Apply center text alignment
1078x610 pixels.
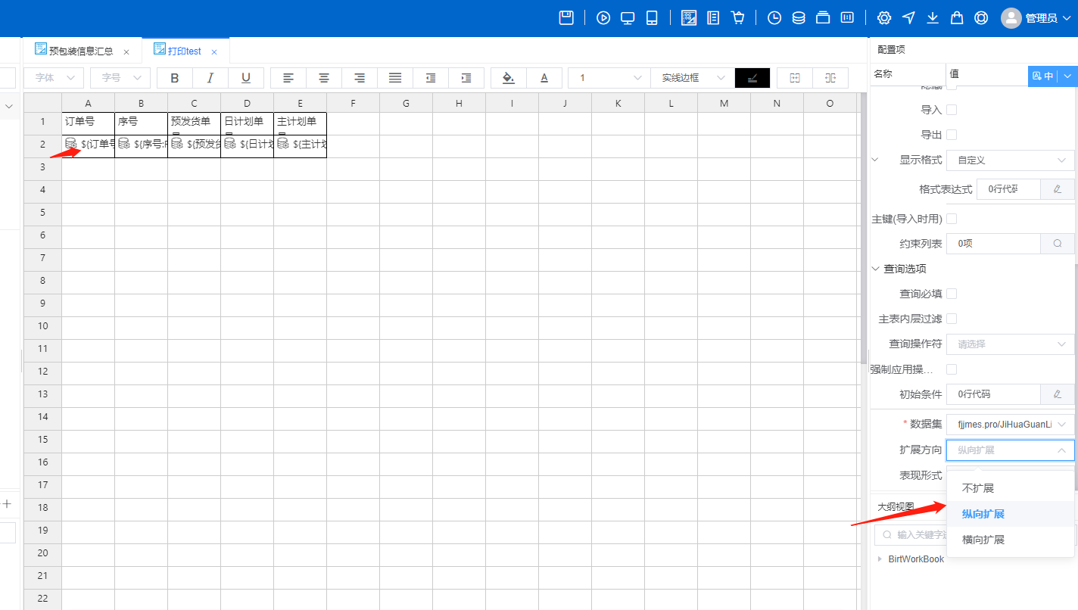click(x=323, y=78)
